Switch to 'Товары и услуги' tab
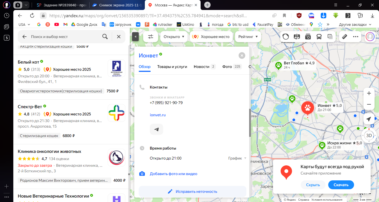The image size is (379, 202). [172, 67]
